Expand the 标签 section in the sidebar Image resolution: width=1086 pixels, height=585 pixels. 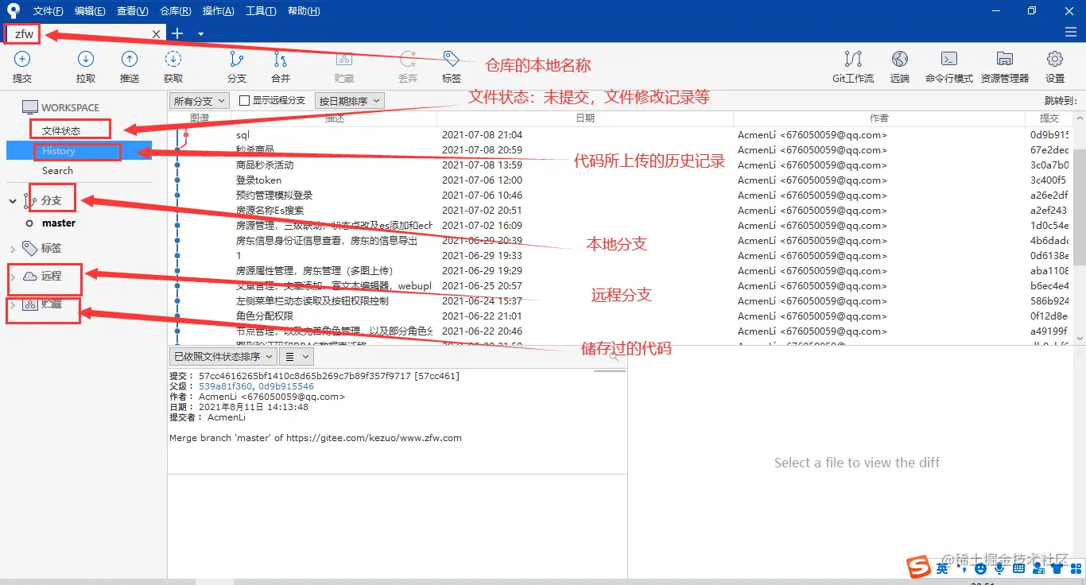(13, 249)
